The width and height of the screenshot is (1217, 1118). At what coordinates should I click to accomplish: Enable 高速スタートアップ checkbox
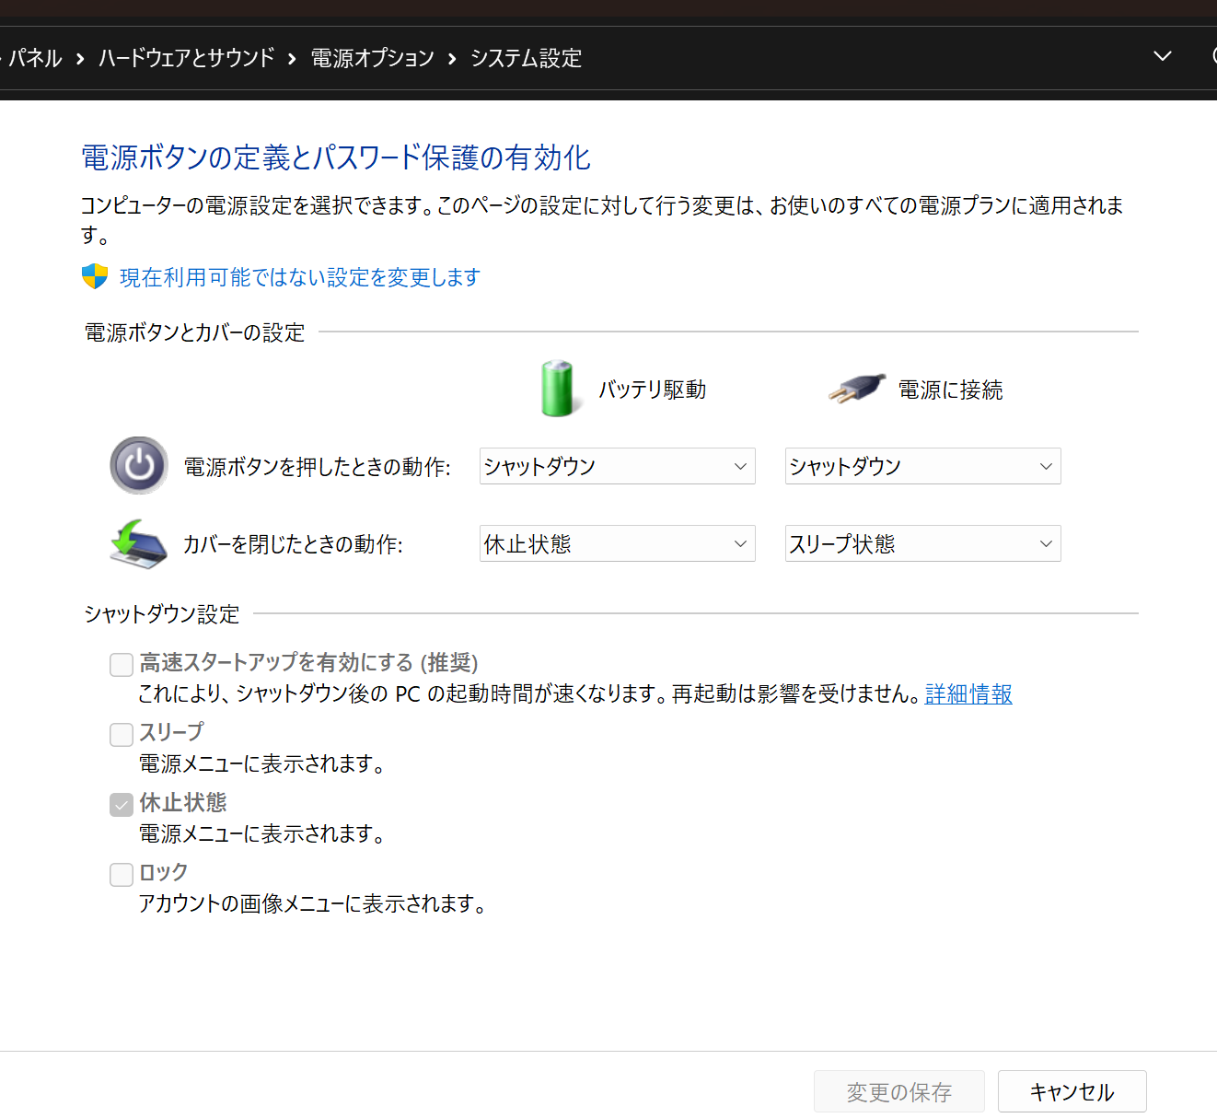click(x=122, y=664)
